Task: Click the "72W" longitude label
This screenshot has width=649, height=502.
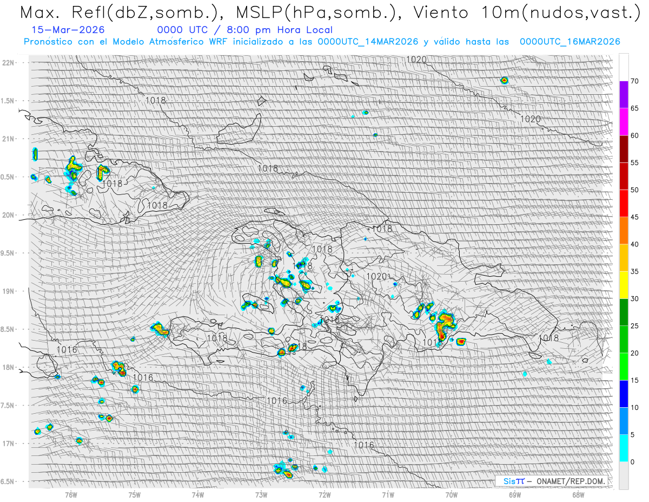Action: (x=325, y=494)
